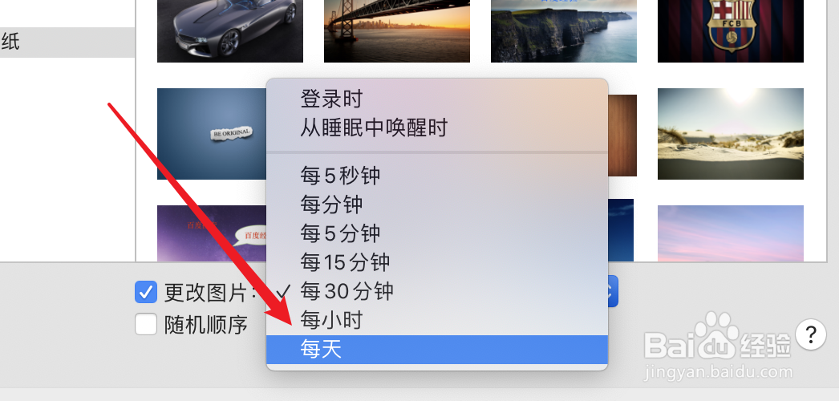This screenshot has width=839, height=401.
Task: Click the blue popup arrows of interval dropdown
Action: pos(613,291)
